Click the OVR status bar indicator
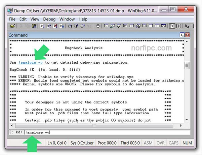202x155 pixels. (x=160, y=143)
